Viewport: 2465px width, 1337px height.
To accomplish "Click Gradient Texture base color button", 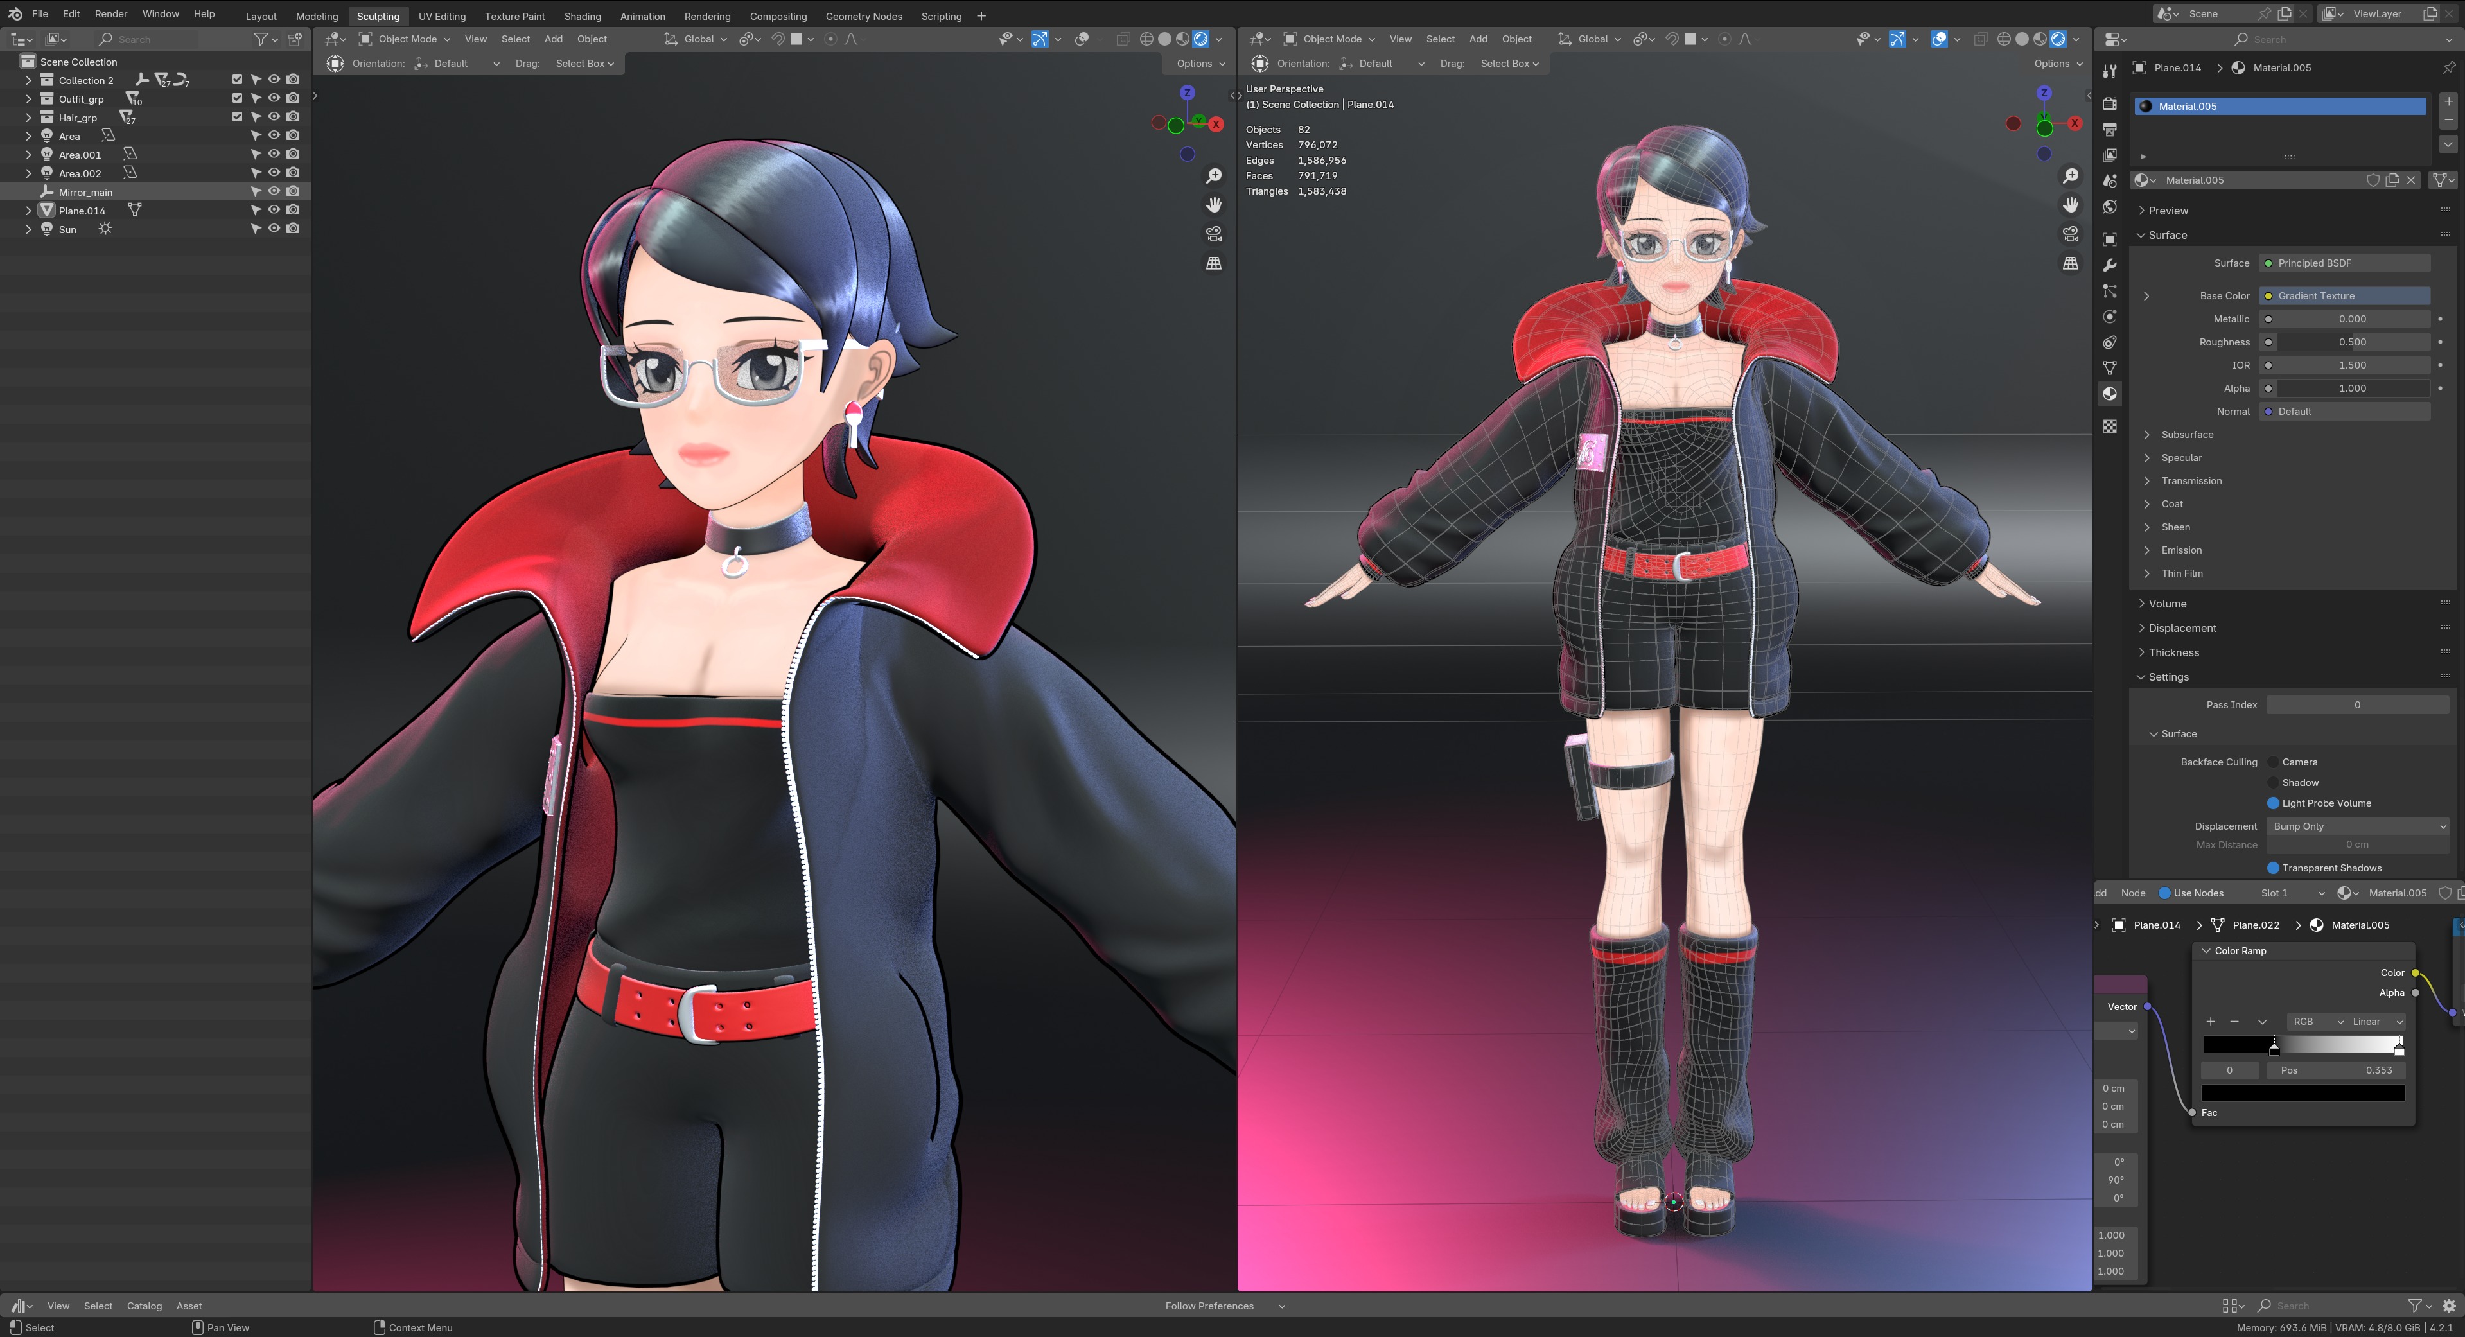I will [x=2344, y=296].
